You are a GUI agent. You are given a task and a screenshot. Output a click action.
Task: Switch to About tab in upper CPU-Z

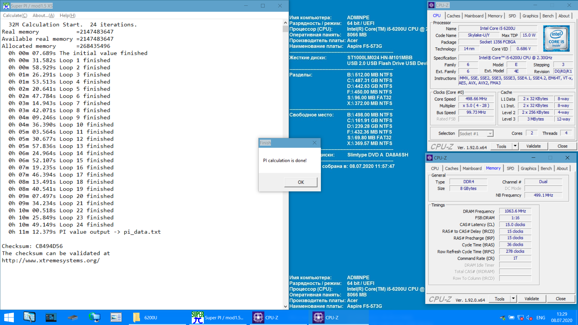(x=564, y=16)
